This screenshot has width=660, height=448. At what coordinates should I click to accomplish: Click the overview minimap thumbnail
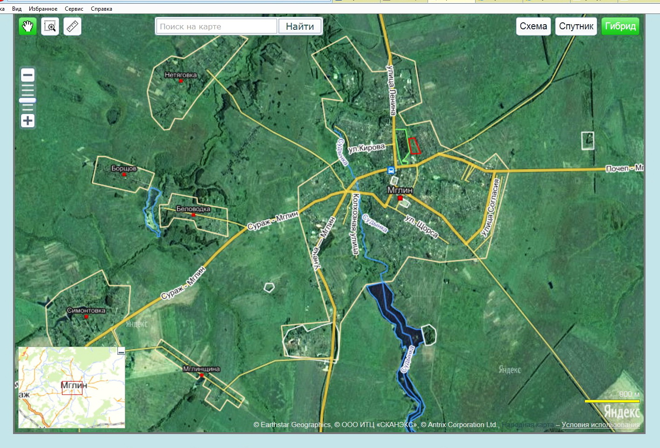71,388
